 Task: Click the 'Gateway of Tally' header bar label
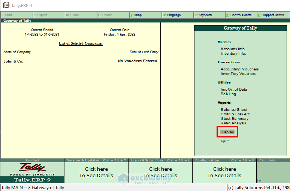click(x=17, y=21)
